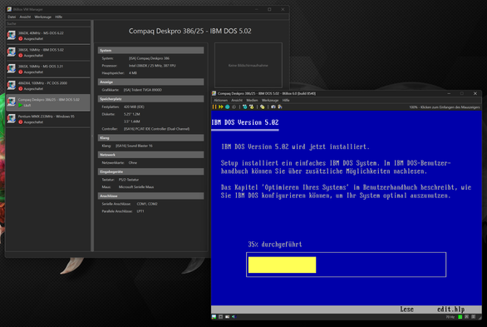
Task: Click the Eingabegeräte section header
Action: [x=150, y=171]
